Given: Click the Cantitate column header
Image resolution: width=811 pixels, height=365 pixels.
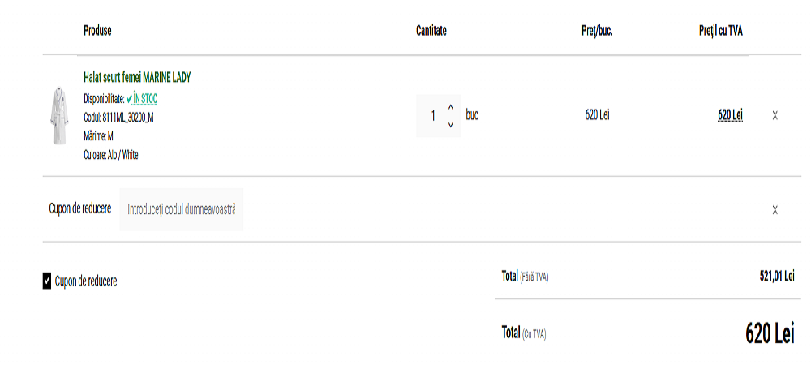Looking at the screenshot, I should pos(431,31).
